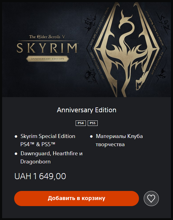The width and height of the screenshot is (173, 220).
Task: Select the Anniversary Edition heading text
Action: pos(86,110)
